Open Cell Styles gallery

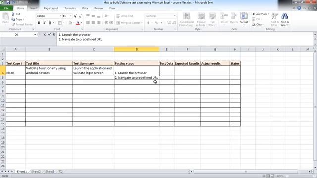tap(212, 19)
